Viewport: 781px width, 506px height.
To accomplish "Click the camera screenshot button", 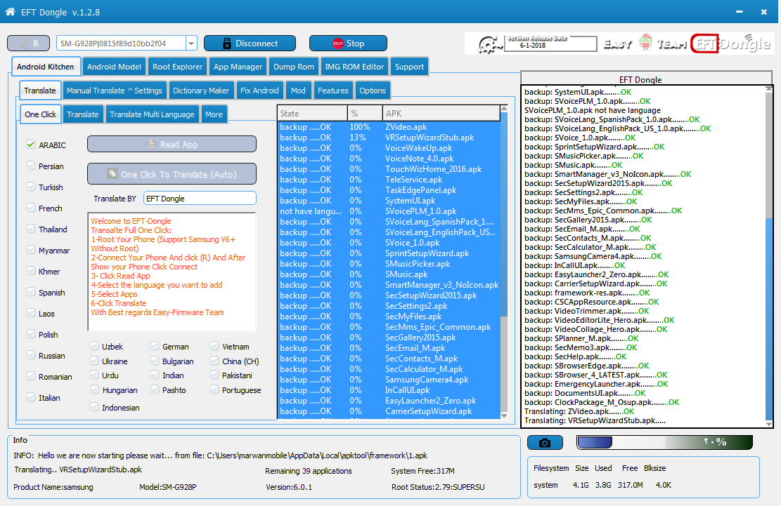I will (x=545, y=442).
